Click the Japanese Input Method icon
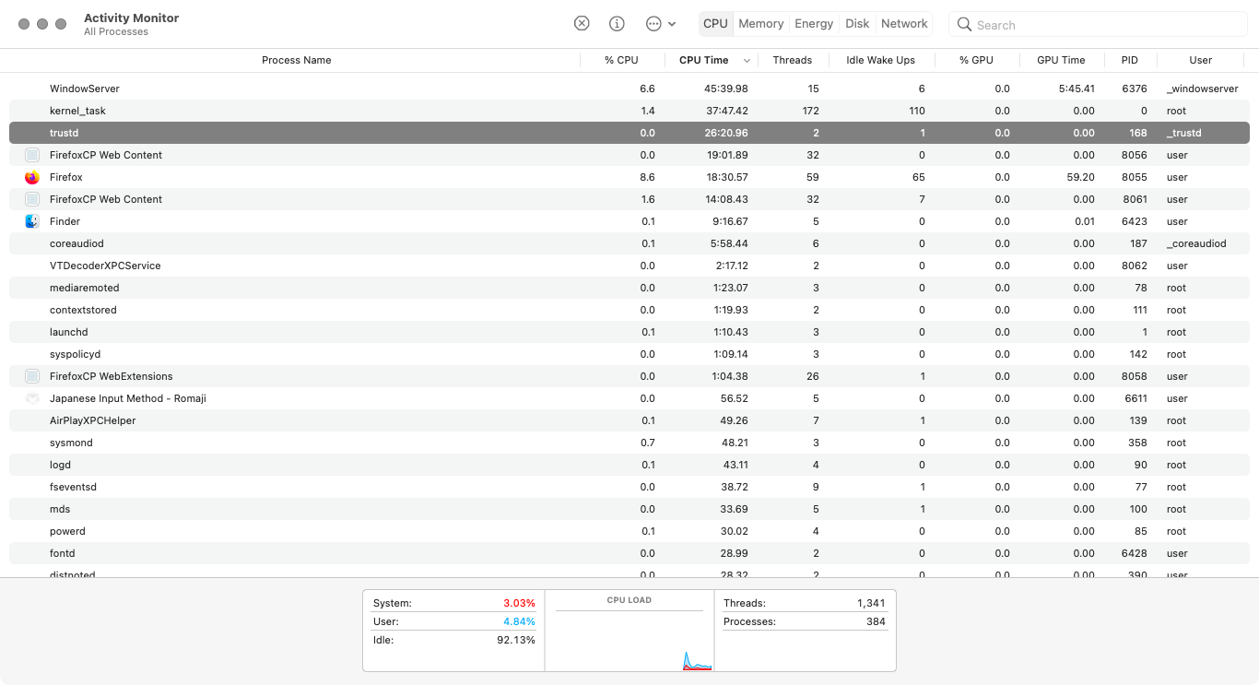 click(x=32, y=398)
